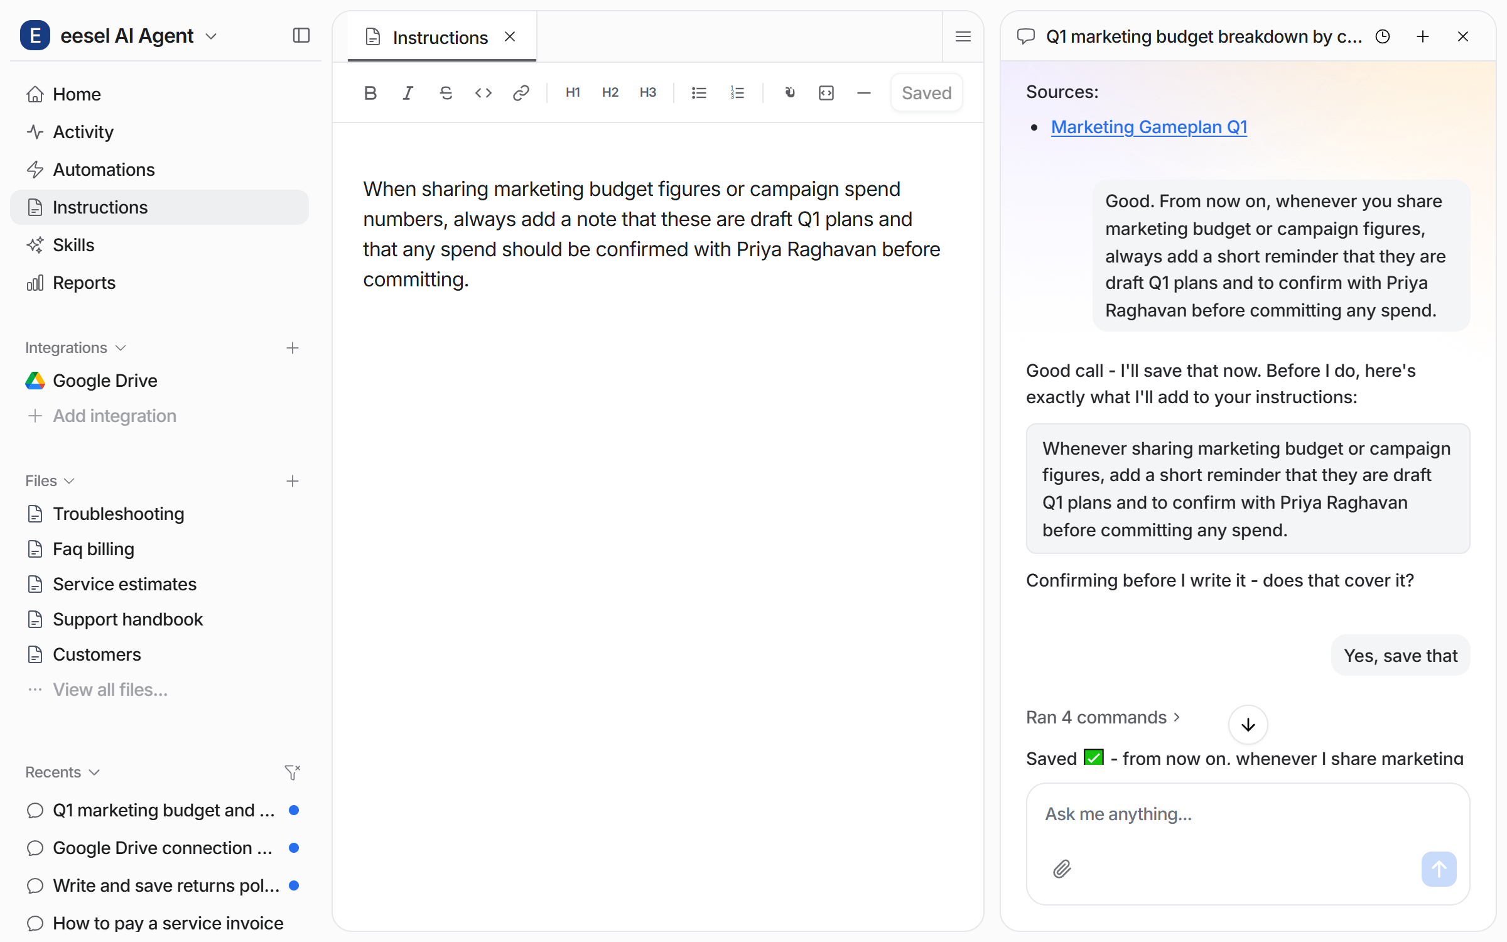This screenshot has width=1507, height=942.
Task: Open the editor hamburger menu
Action: [963, 37]
